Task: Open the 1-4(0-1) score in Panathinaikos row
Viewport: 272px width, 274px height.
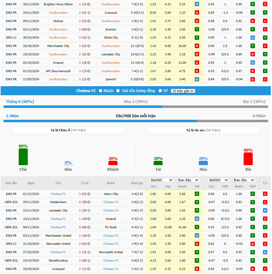Action: (84, 261)
